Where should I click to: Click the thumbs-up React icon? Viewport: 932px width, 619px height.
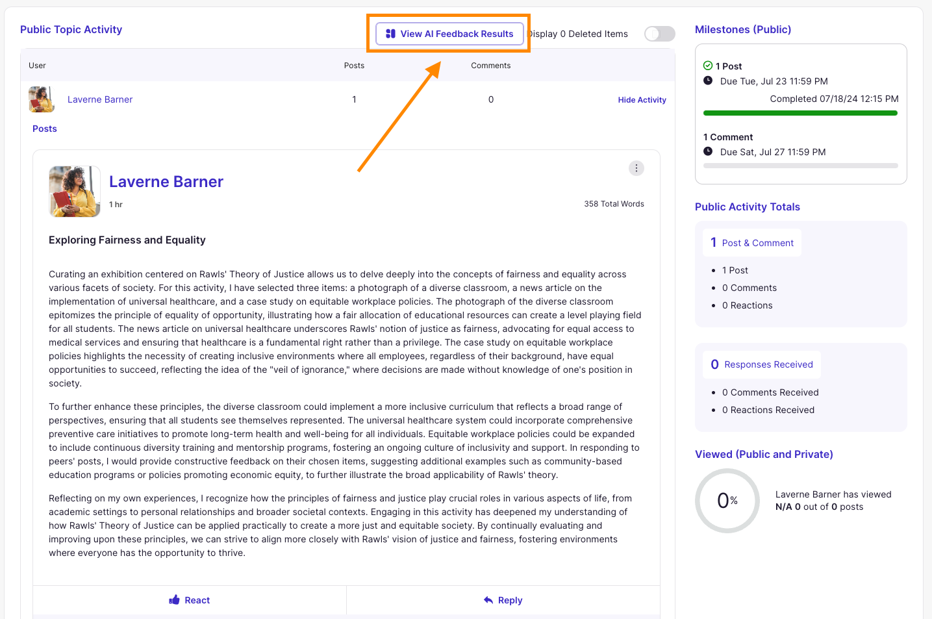174,600
